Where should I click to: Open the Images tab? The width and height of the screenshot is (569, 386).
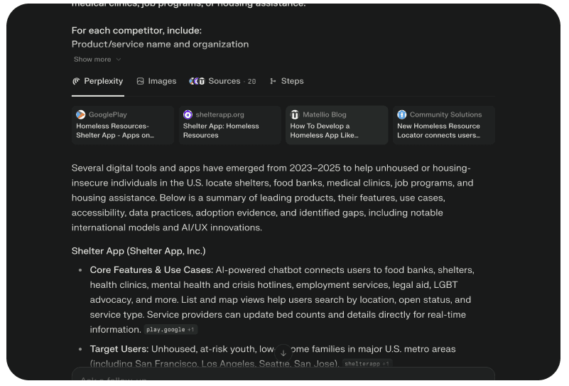click(156, 81)
